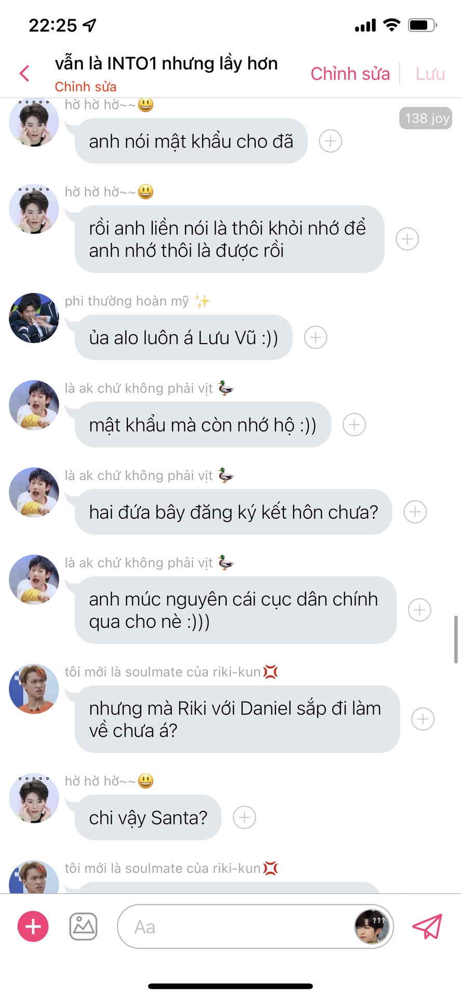Switch character via avatar in input field
Image resolution: width=461 pixels, height=998 pixels.
point(372,927)
